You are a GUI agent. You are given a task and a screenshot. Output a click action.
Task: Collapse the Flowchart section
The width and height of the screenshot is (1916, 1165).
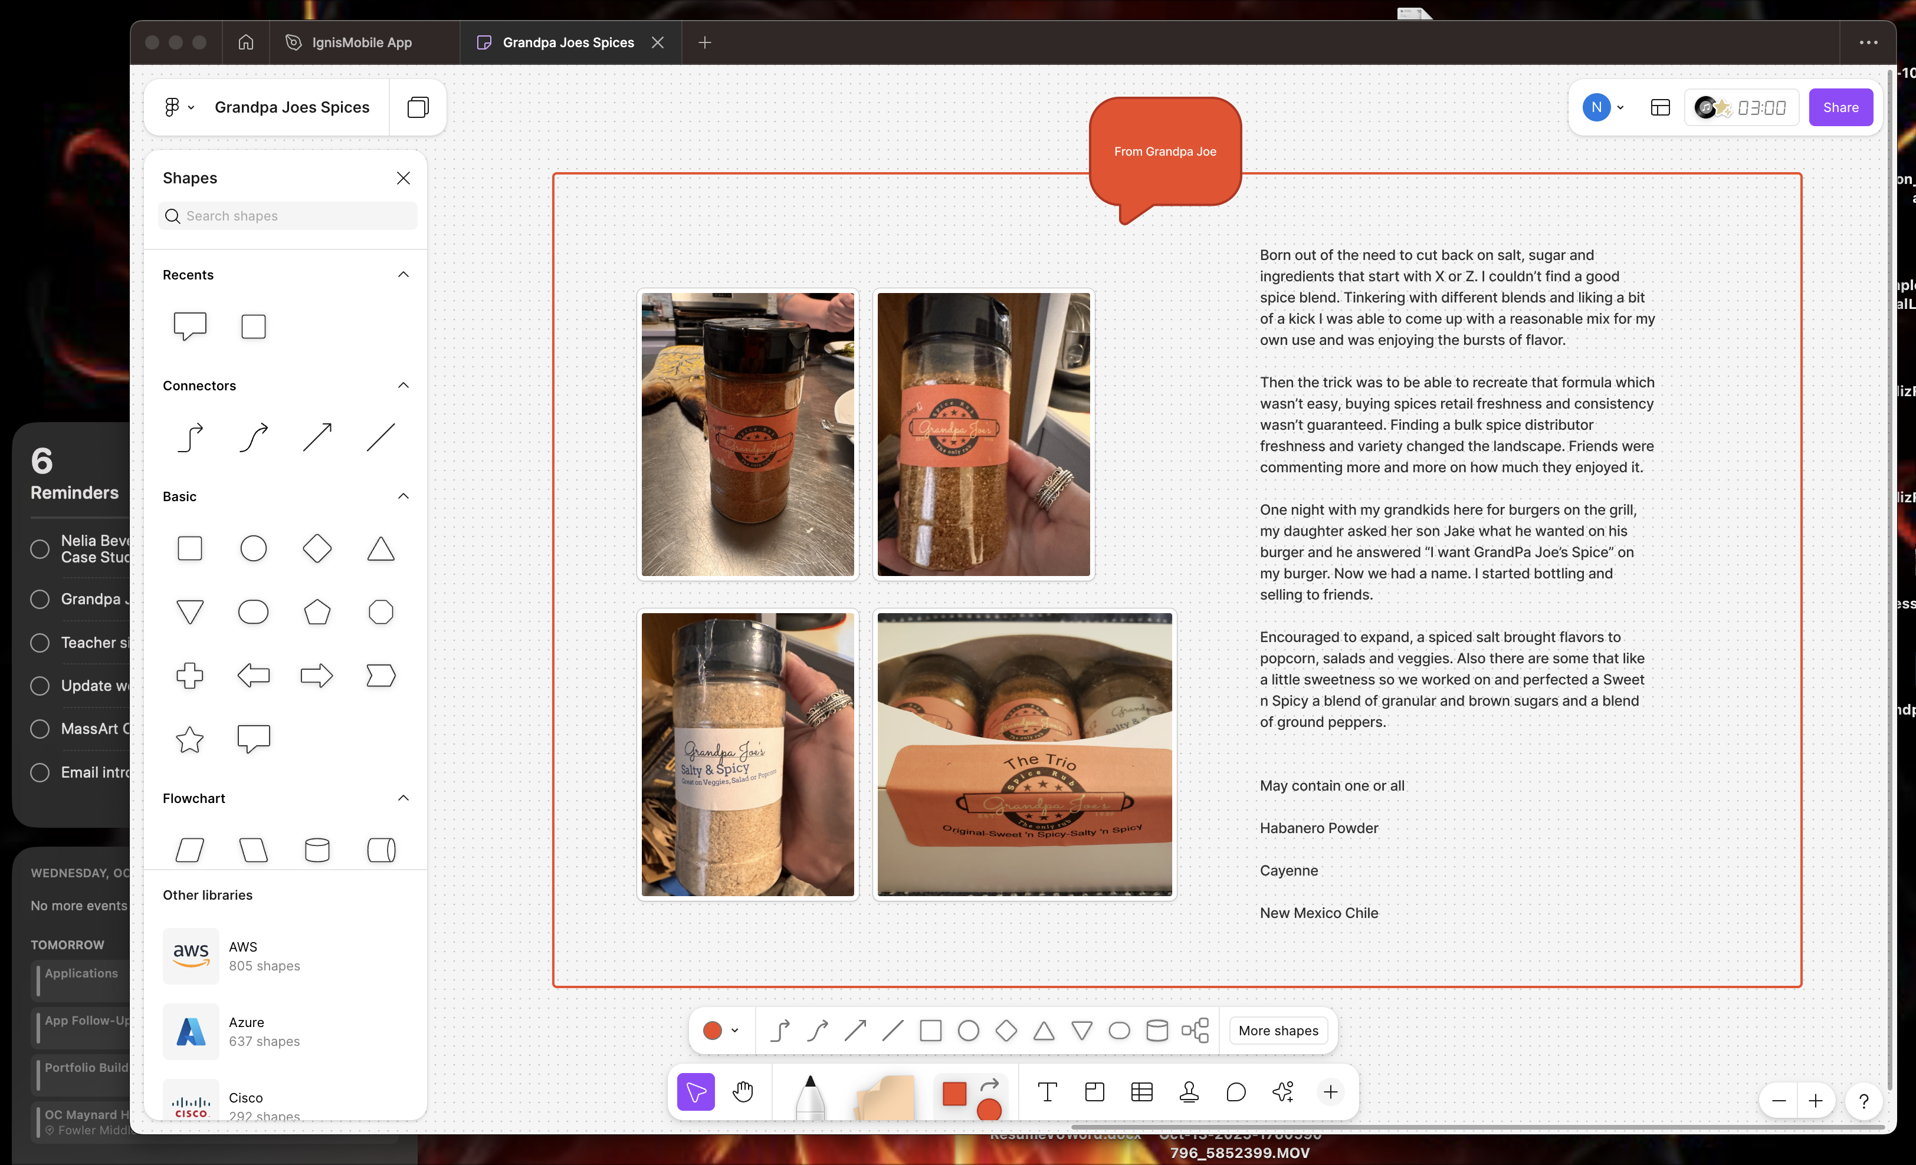tap(403, 798)
